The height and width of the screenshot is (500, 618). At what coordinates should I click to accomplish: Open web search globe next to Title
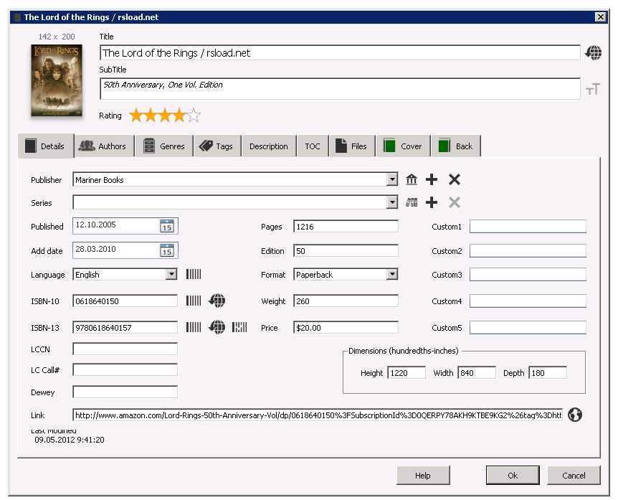(594, 52)
